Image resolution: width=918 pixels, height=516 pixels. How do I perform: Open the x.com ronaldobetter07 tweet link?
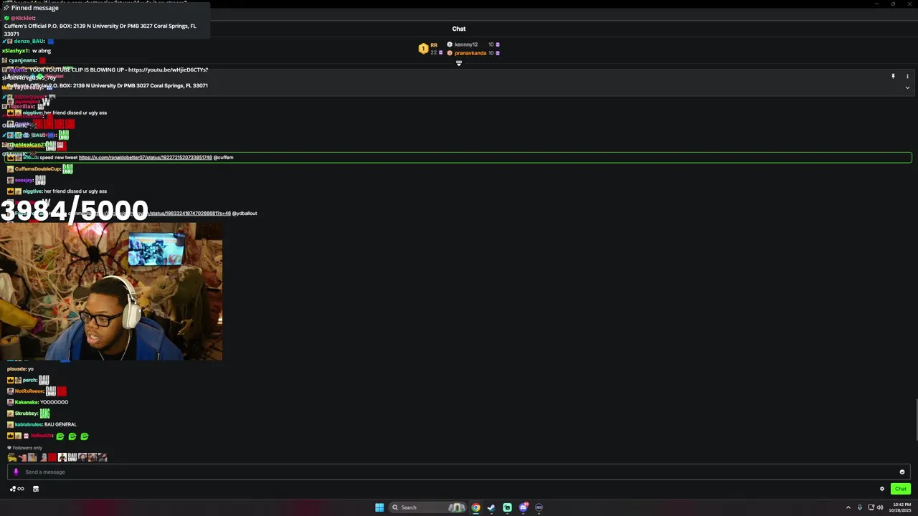146,157
